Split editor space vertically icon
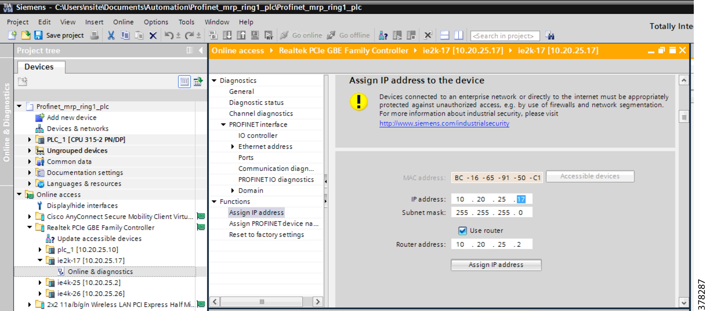Viewport: 706px width, 311px height. 459,35
